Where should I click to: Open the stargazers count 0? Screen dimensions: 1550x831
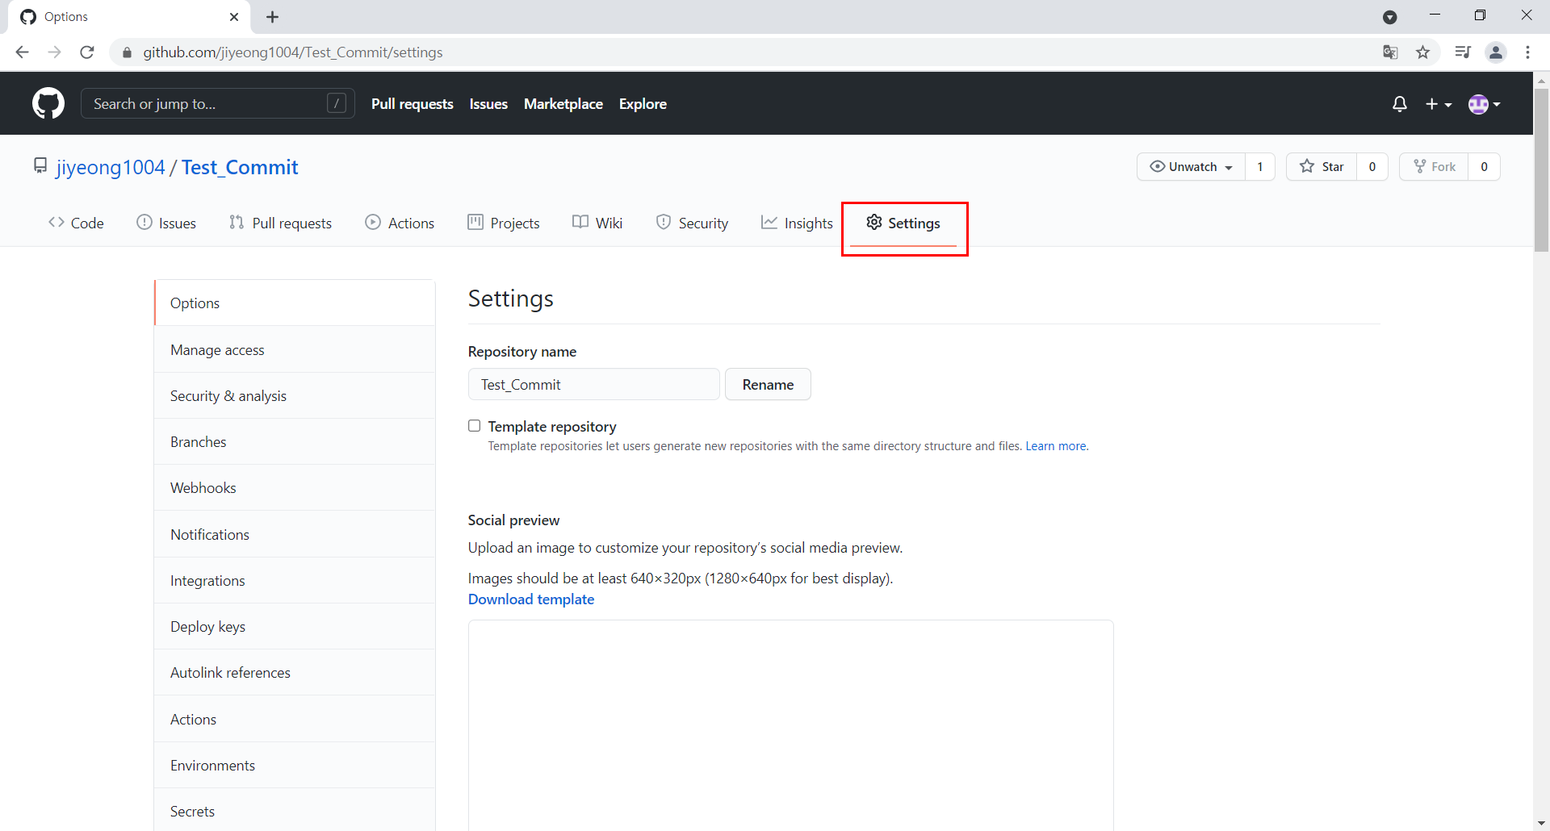[x=1372, y=167]
